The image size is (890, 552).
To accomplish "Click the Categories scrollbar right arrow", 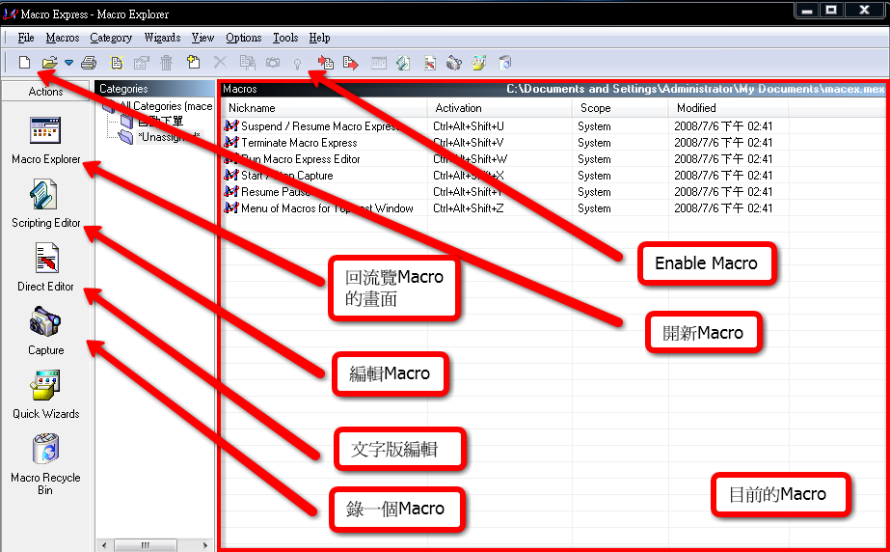I will pyautogui.click(x=205, y=545).
